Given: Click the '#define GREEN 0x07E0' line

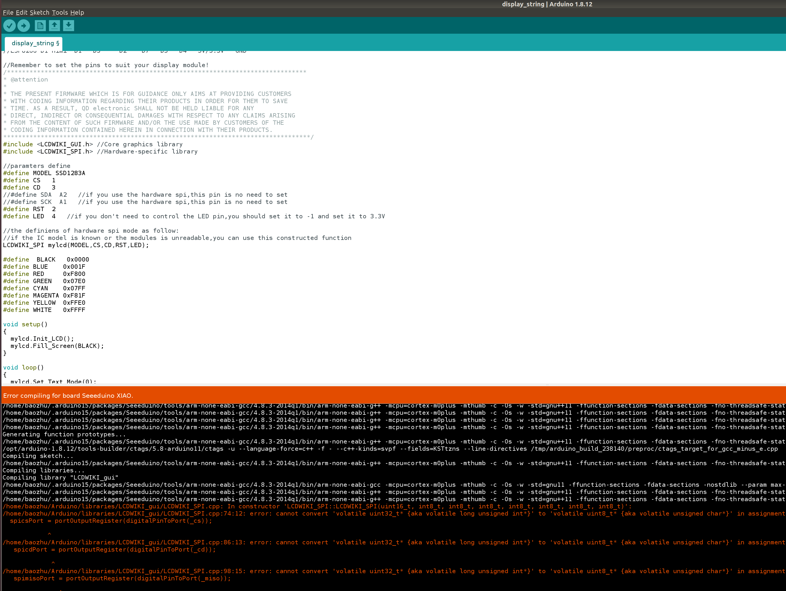Looking at the screenshot, I should 44,281.
